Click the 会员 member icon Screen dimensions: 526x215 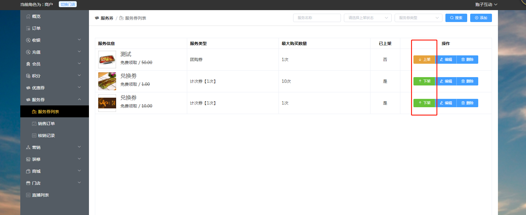28,64
